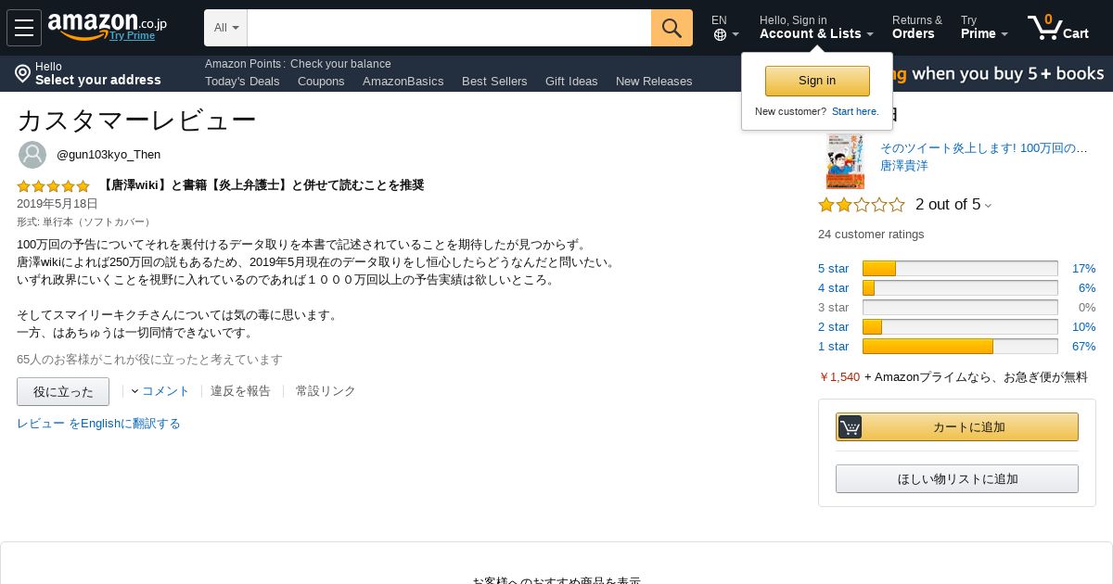Click the location pin icon
Screen dimensions: 1113x584
[x=23, y=73]
